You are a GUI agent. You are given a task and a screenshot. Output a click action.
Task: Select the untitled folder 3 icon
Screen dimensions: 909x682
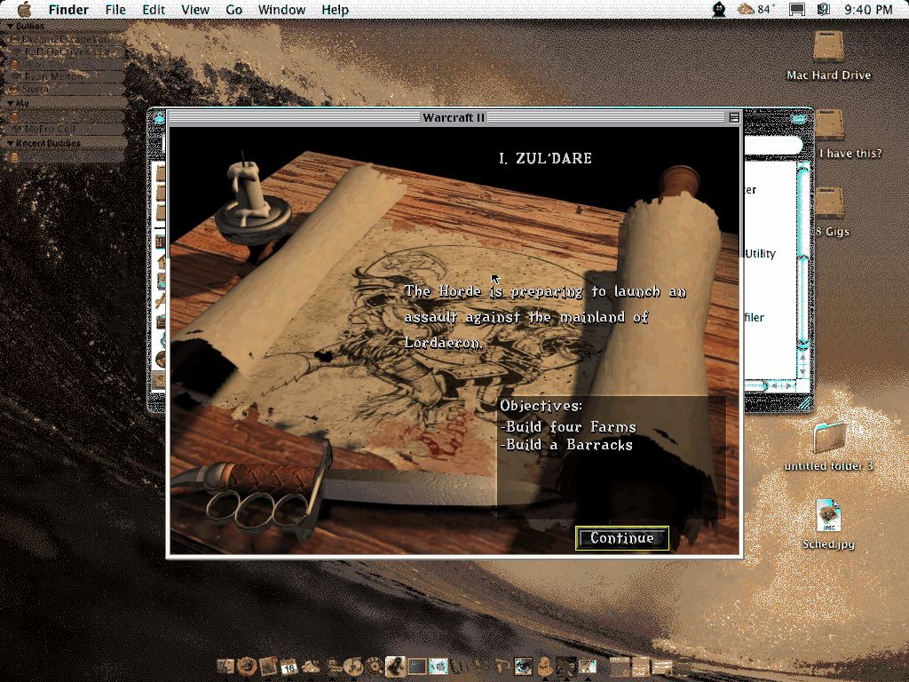click(829, 438)
